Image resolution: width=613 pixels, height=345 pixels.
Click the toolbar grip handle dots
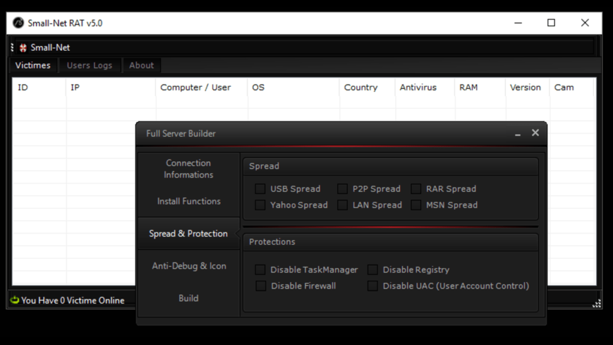click(x=12, y=47)
